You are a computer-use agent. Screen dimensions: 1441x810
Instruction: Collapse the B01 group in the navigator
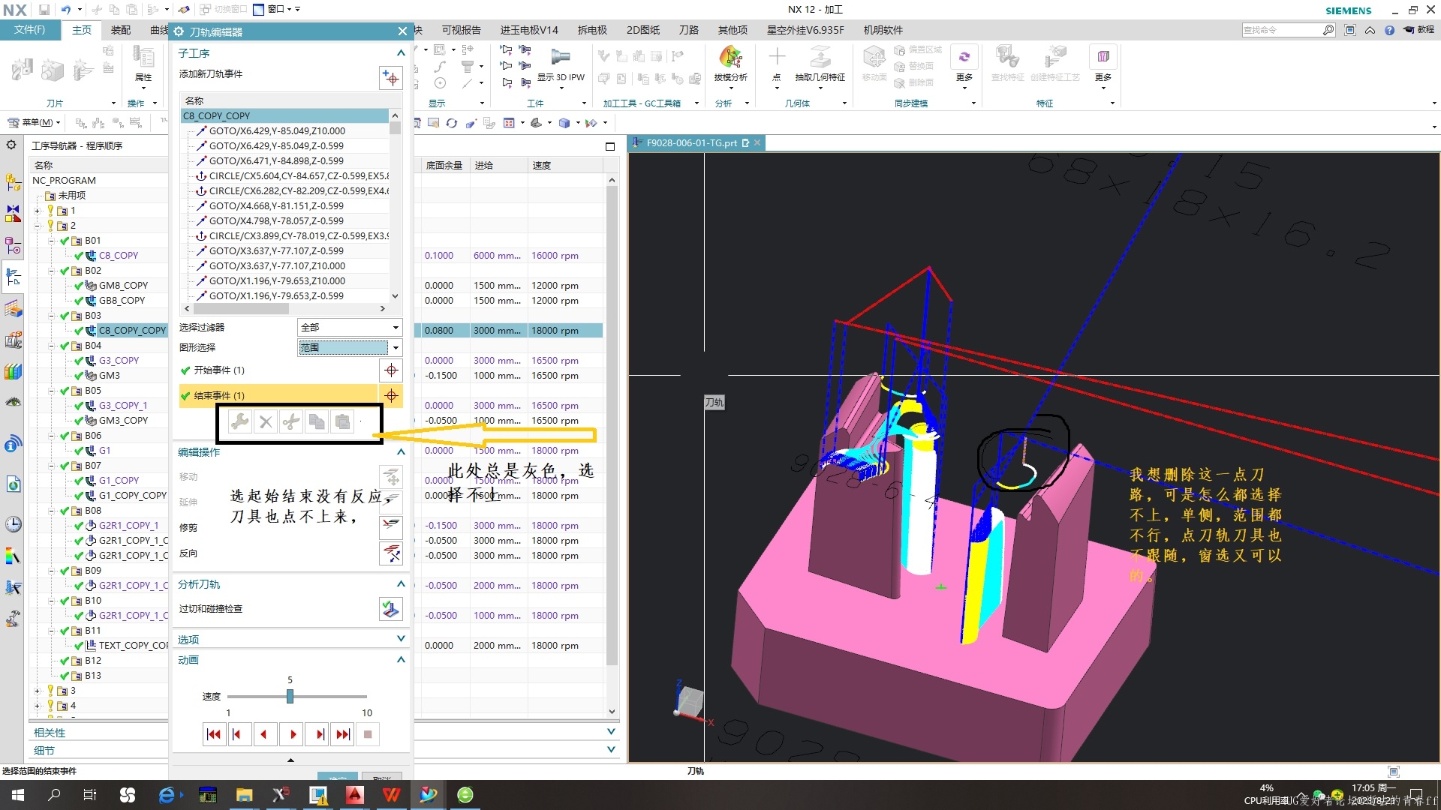click(x=53, y=241)
